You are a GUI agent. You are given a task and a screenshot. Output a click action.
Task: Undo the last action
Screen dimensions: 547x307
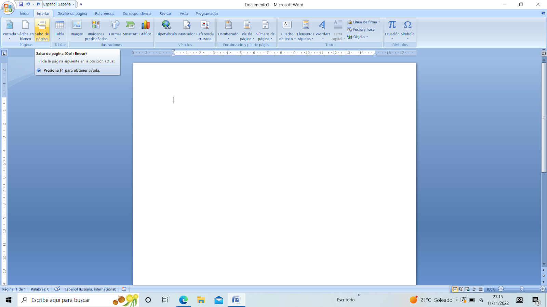[28, 4]
